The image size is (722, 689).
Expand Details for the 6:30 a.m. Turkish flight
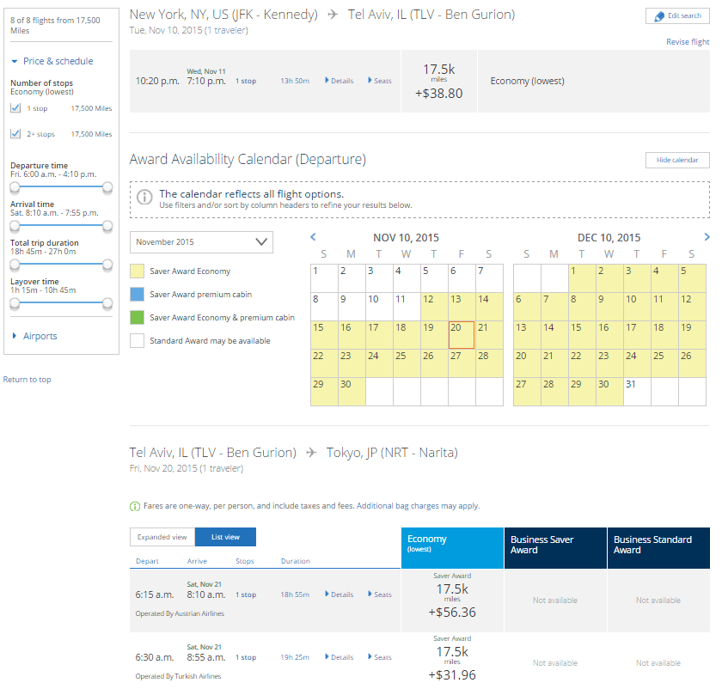coord(340,657)
